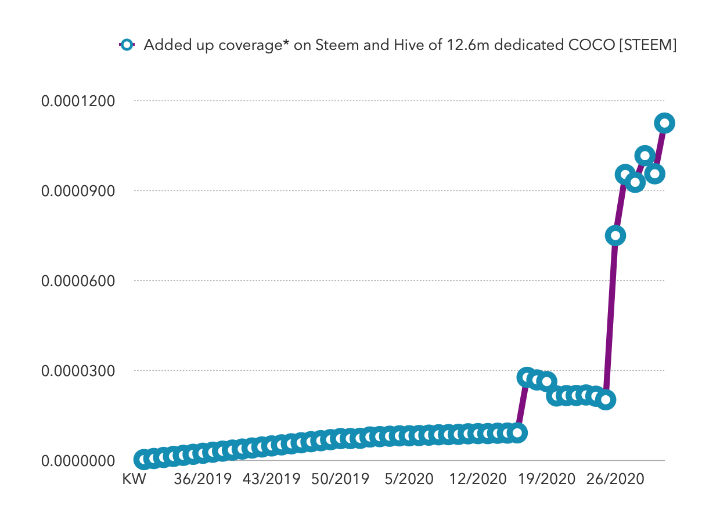The width and height of the screenshot is (720, 527).
Task: Click the 0.0000000 y-axis label
Action: pyautogui.click(x=78, y=461)
